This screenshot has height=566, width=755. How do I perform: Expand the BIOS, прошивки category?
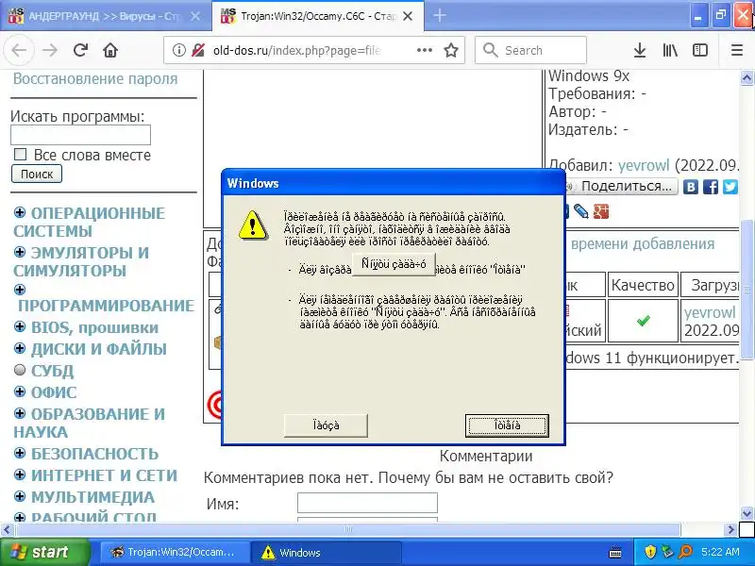(x=20, y=326)
